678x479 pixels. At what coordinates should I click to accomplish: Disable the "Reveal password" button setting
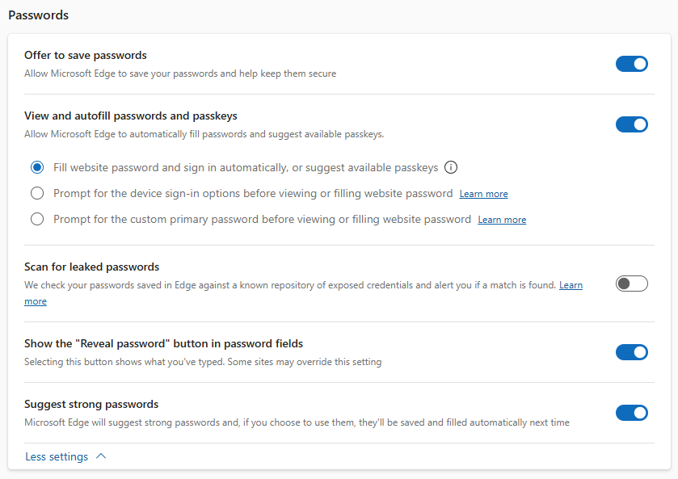(x=631, y=352)
